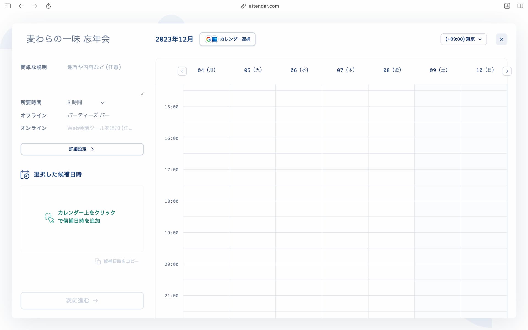
Task: Go forward with browser arrow
Action: (35, 6)
